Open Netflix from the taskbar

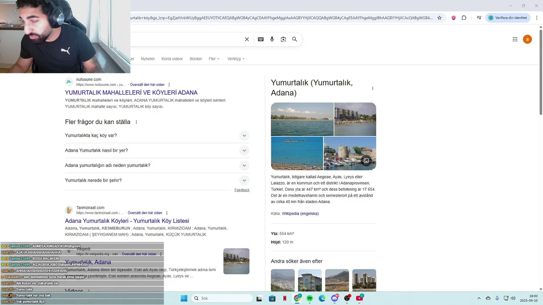pos(285,298)
